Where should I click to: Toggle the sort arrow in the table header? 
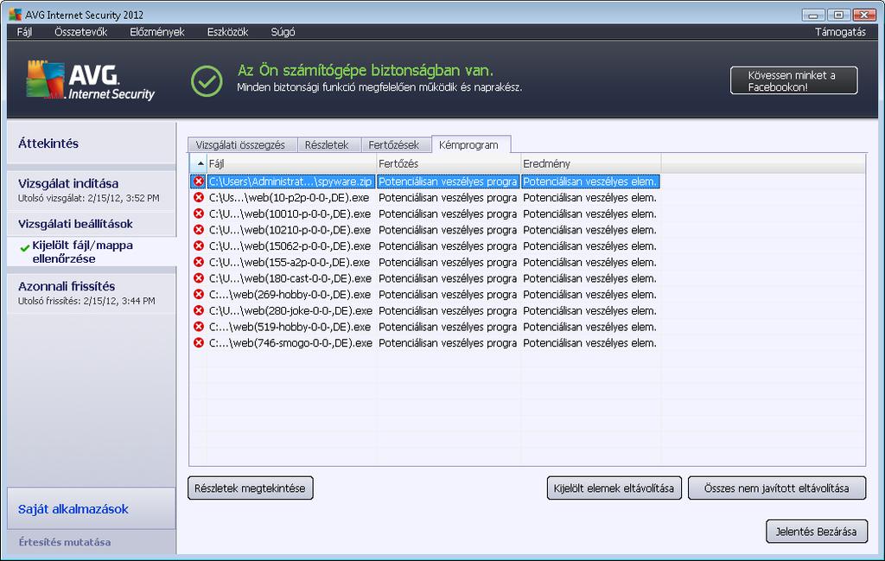coord(201,163)
